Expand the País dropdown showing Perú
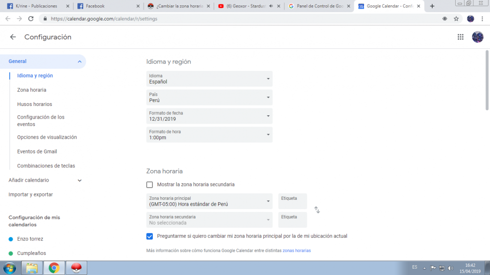The height and width of the screenshot is (275, 490). point(209,98)
